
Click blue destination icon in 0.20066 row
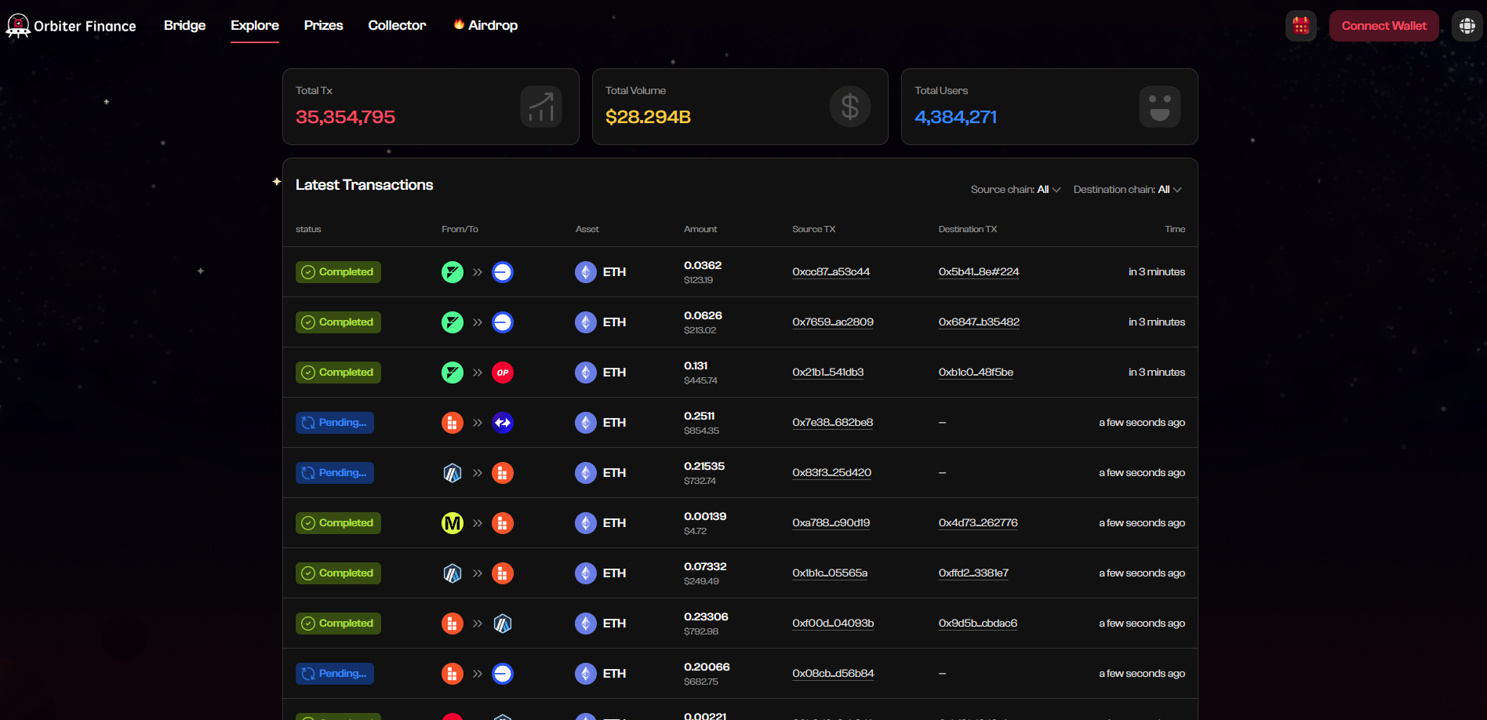click(503, 674)
